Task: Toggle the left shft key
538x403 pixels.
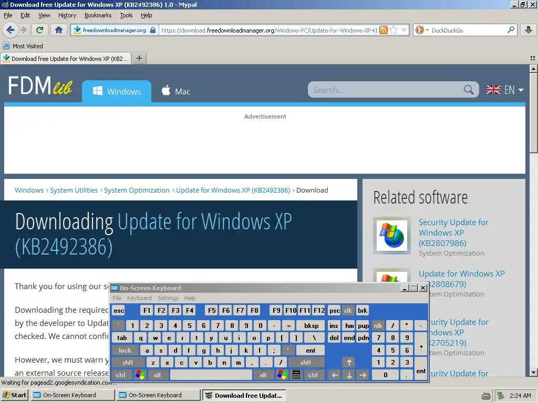Action: point(128,363)
